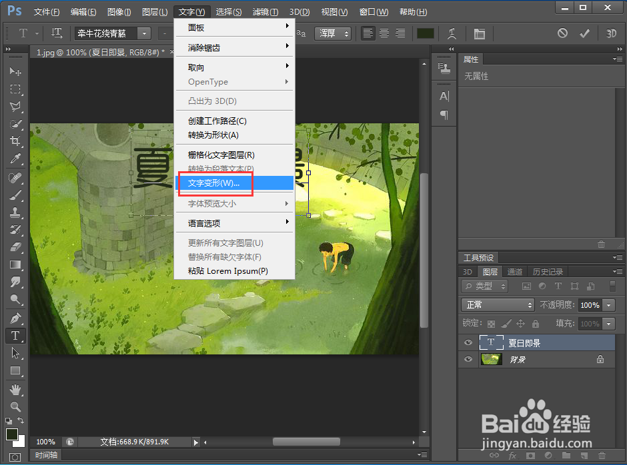Select the Hand tool

[x=15, y=390]
